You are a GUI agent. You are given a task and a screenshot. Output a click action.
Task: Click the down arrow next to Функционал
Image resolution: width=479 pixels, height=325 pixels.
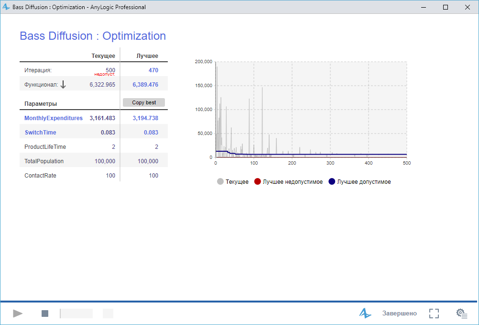63,84
